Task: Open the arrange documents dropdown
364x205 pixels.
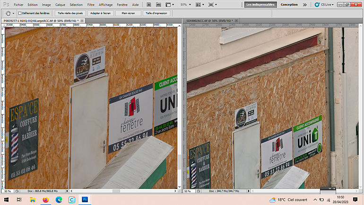Action: 200,5
